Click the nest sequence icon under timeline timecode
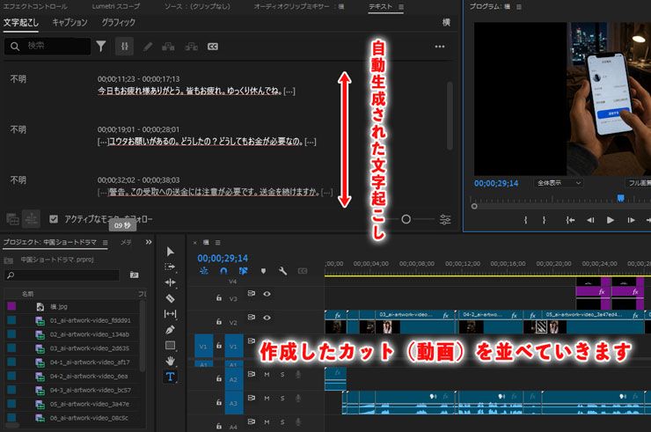Viewport: 651px width, 432px height. click(x=204, y=271)
